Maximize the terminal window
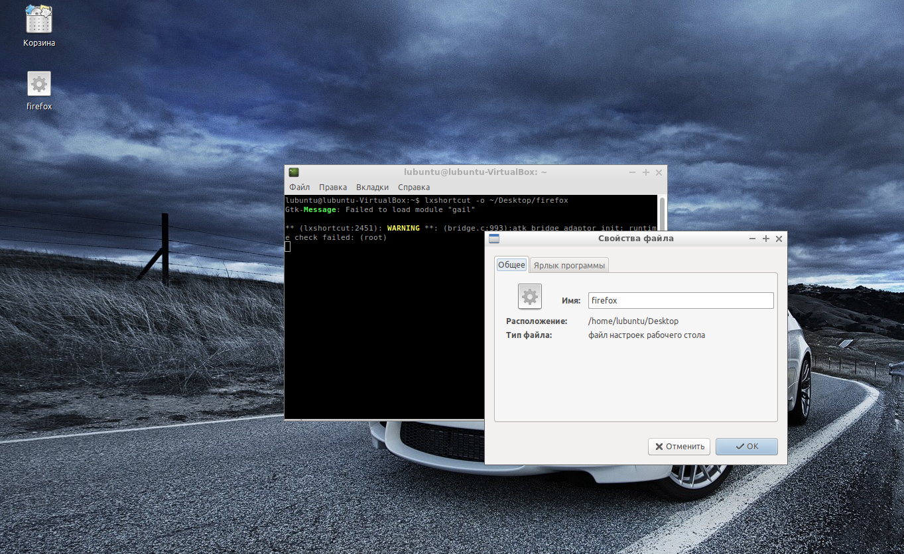 [646, 172]
